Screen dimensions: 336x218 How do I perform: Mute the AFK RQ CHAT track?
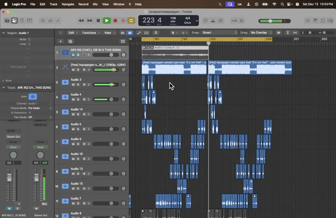(73, 55)
